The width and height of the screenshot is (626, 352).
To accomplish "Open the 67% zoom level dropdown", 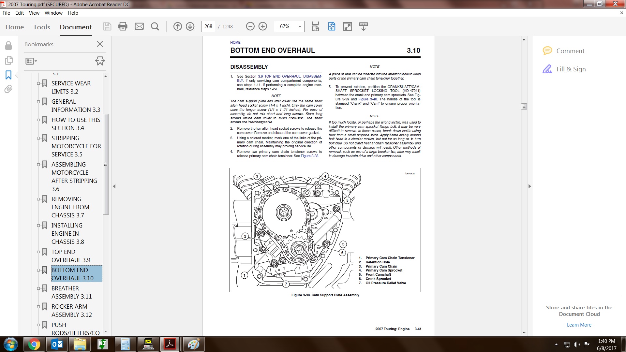I will pos(300,26).
